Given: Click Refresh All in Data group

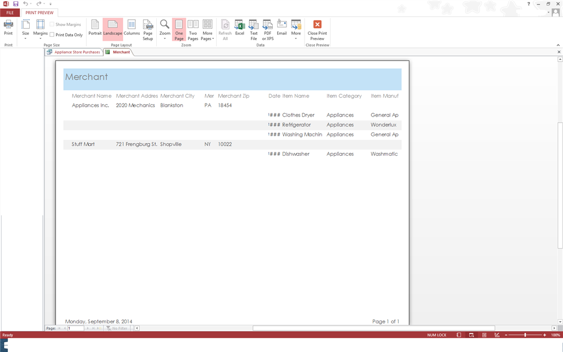Looking at the screenshot, I should pyautogui.click(x=225, y=30).
